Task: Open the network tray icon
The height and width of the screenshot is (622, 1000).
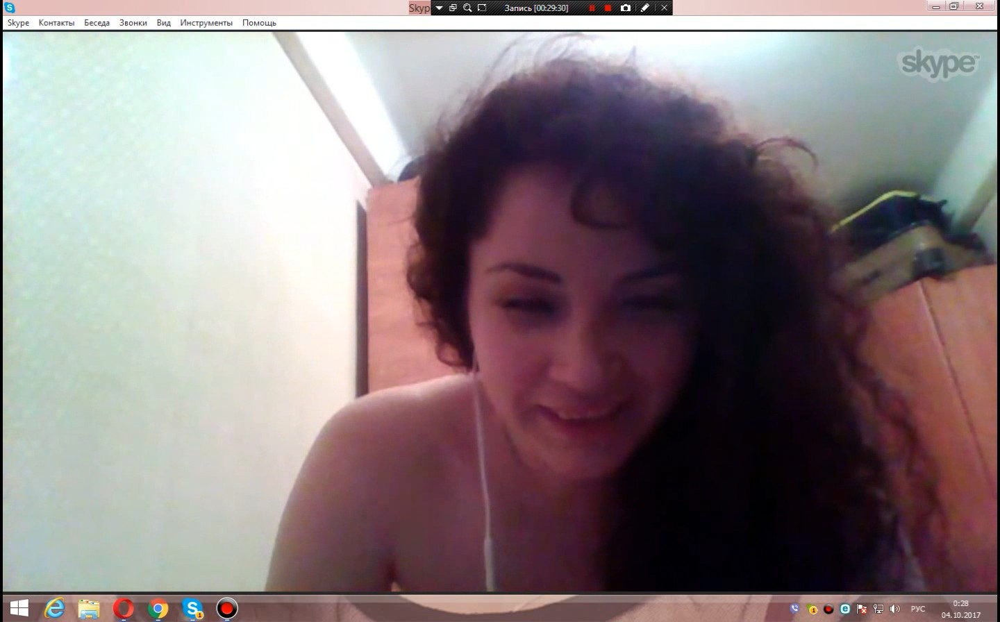Action: click(x=878, y=609)
